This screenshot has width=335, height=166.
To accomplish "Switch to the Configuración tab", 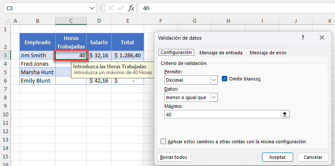I will tap(176, 52).
